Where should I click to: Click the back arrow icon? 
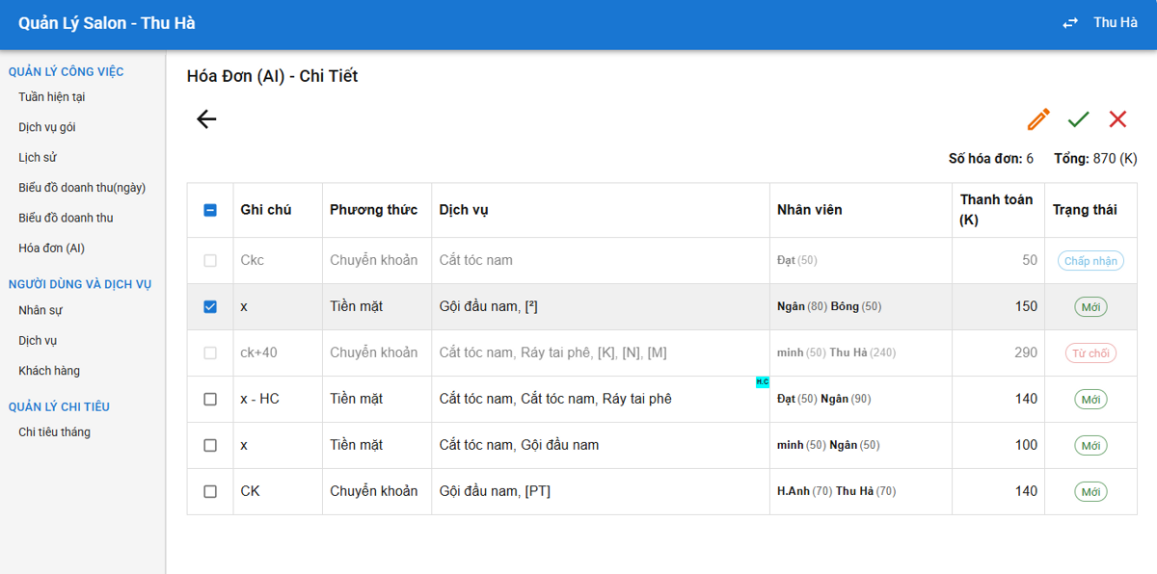206,119
